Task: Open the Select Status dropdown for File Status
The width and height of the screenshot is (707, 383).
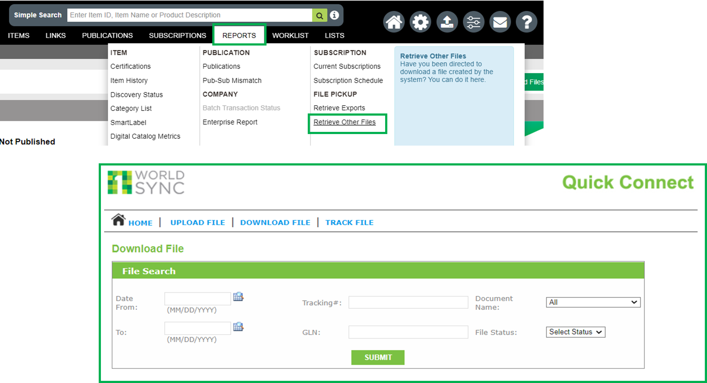Action: coord(575,332)
